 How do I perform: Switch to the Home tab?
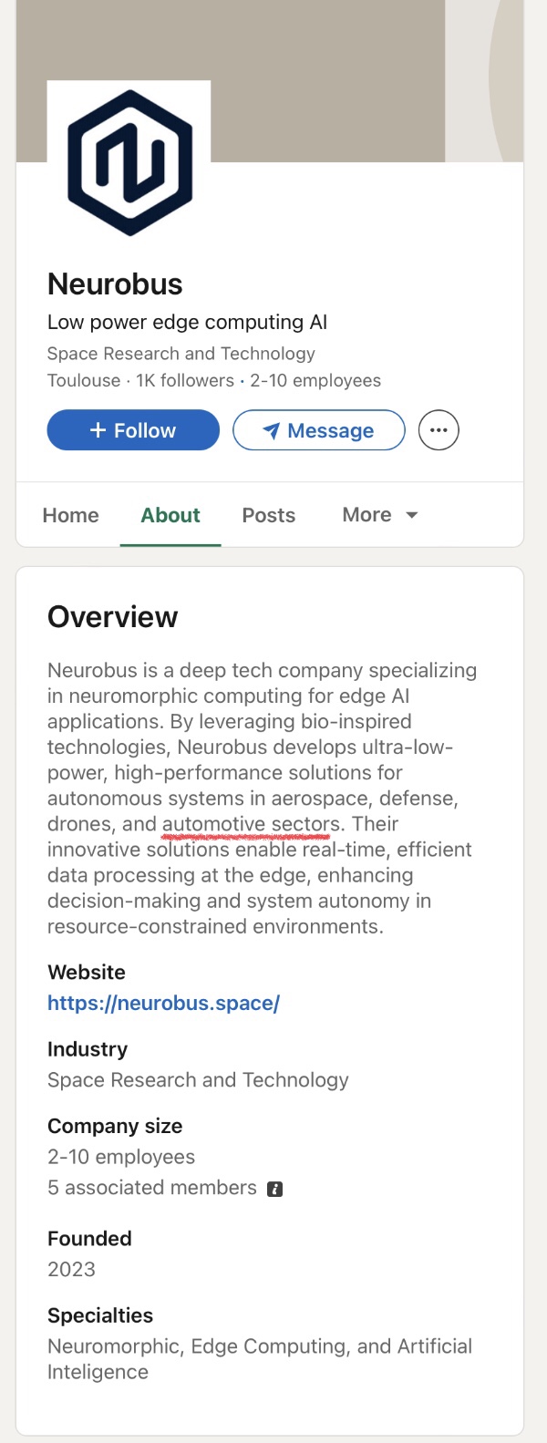point(70,515)
